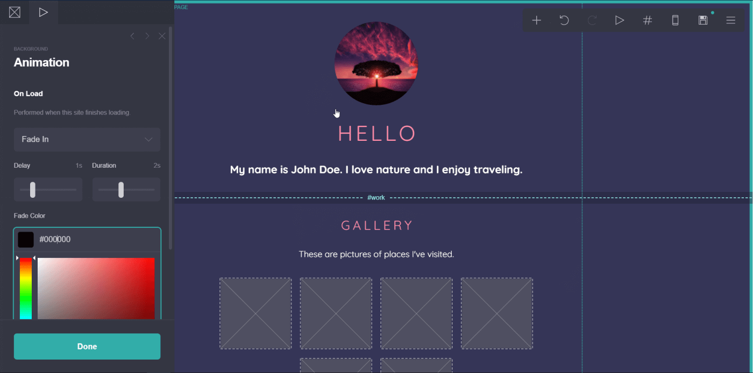753x373 pixels.
Task: Select the first gallery placeholder image
Action: tap(255, 313)
